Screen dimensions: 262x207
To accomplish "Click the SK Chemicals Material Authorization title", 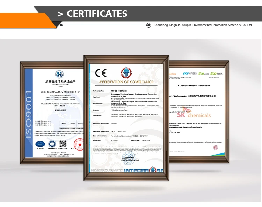I will click(x=193, y=86).
